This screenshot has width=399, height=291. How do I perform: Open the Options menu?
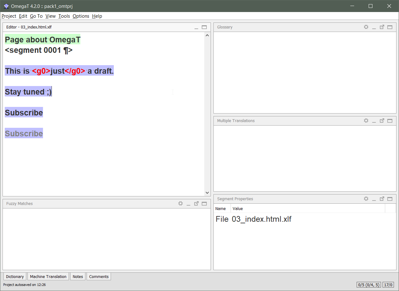point(81,16)
